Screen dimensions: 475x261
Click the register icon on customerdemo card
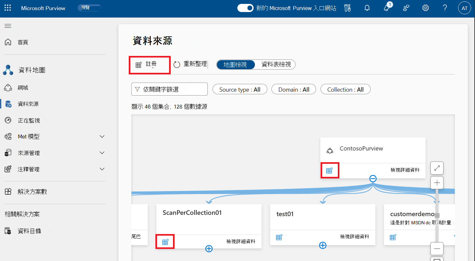point(393,237)
